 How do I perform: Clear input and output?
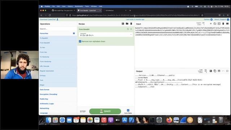223,24
